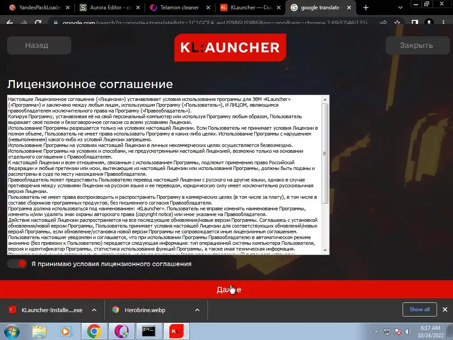Click the network tray icon
This screenshot has width=453, height=340.
[387, 332]
